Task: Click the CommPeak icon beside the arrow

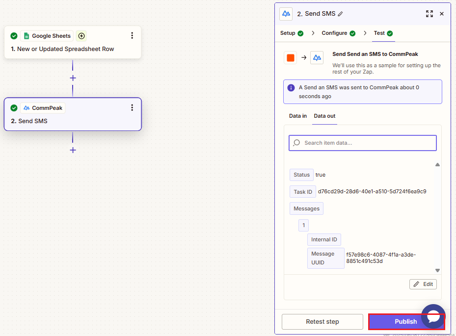Action: pos(317,57)
